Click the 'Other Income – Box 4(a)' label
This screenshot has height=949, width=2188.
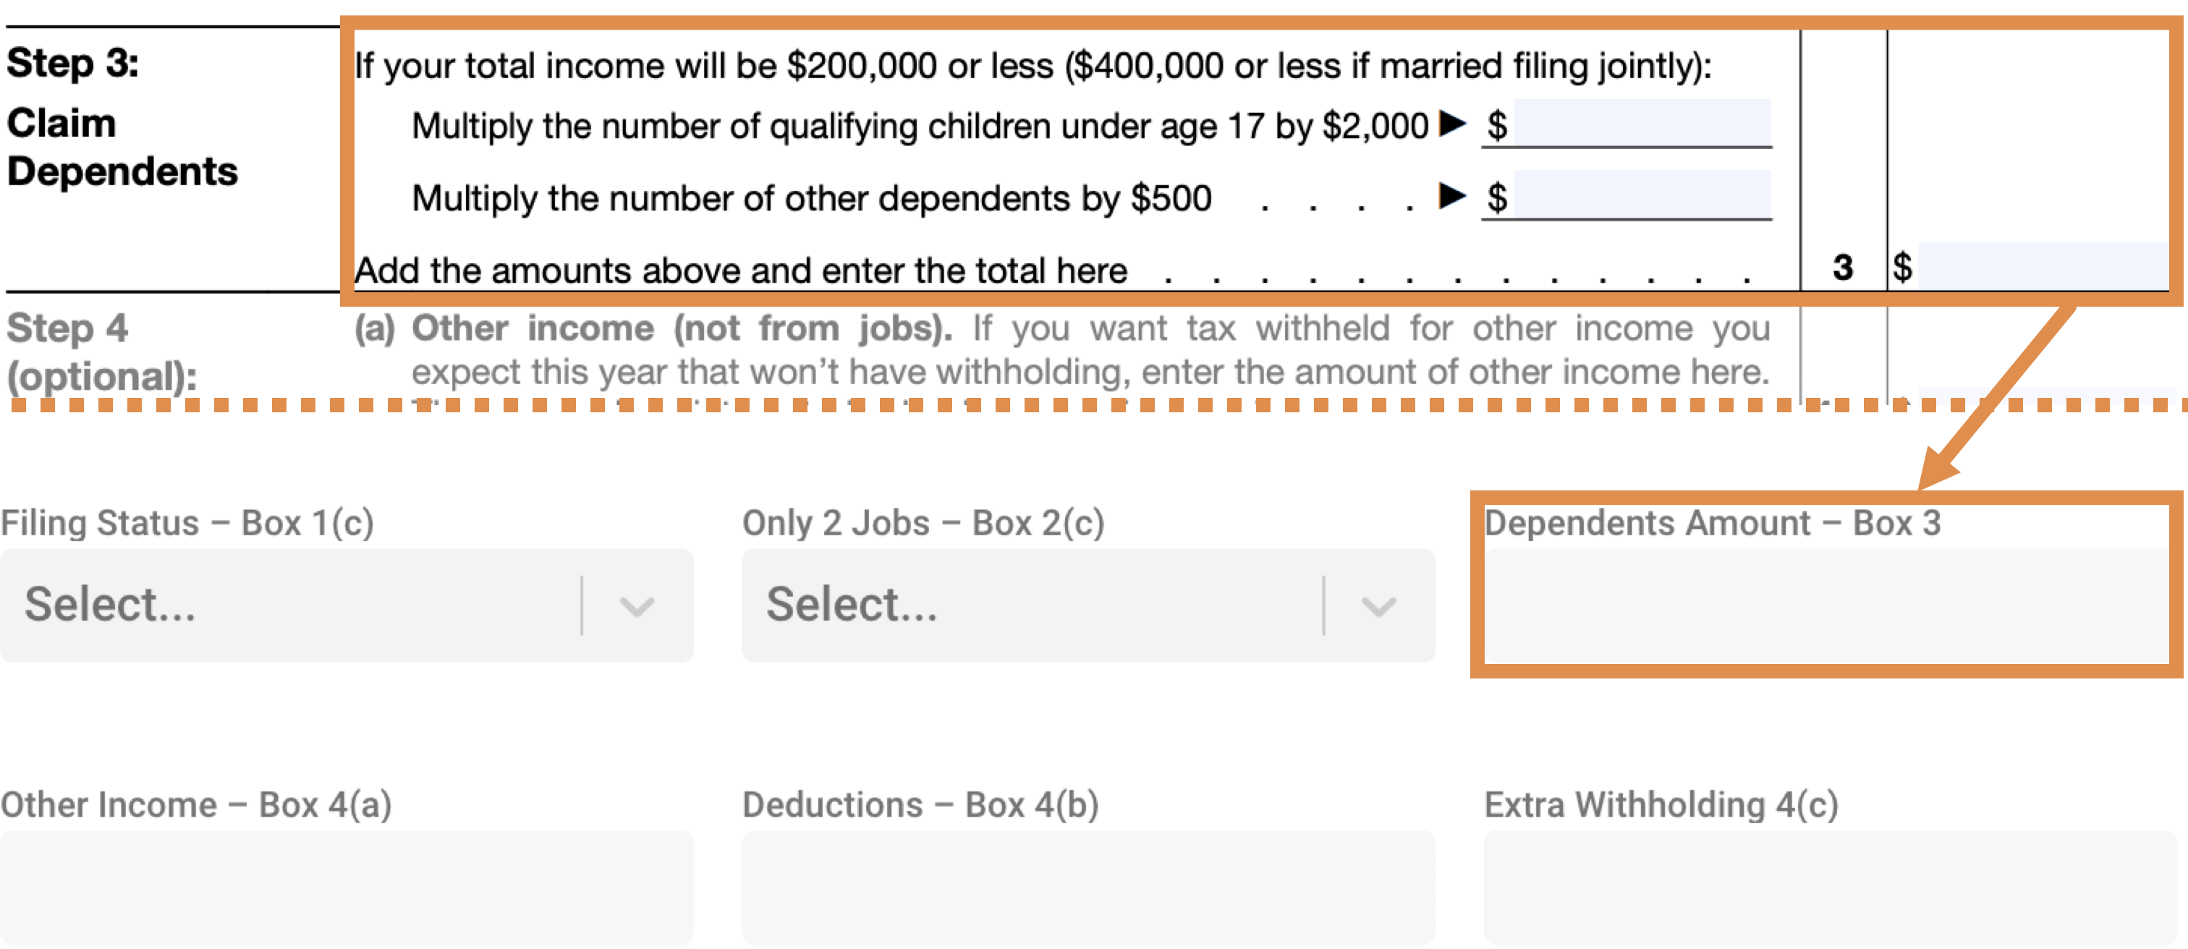(x=196, y=805)
